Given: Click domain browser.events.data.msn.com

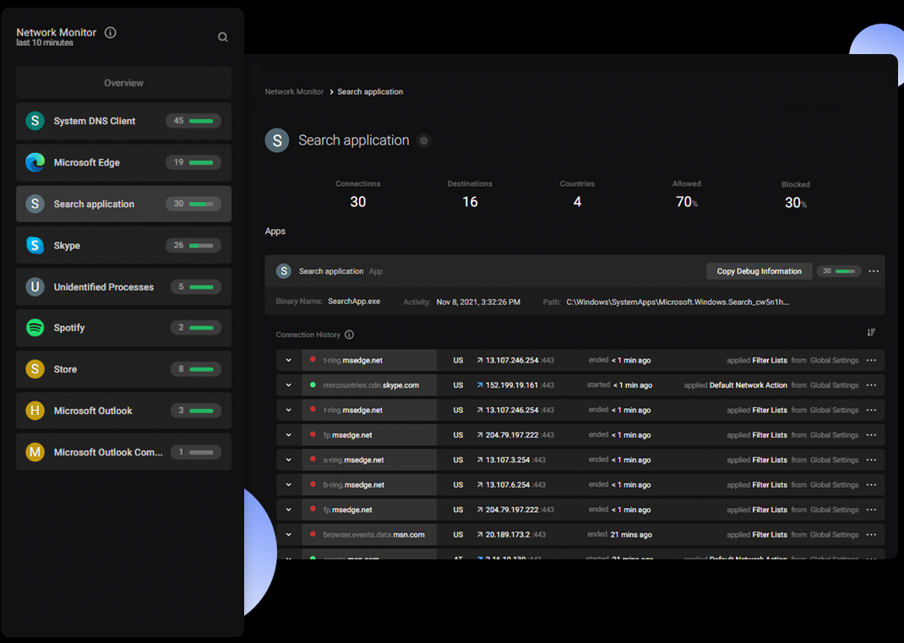Looking at the screenshot, I should 373,535.
